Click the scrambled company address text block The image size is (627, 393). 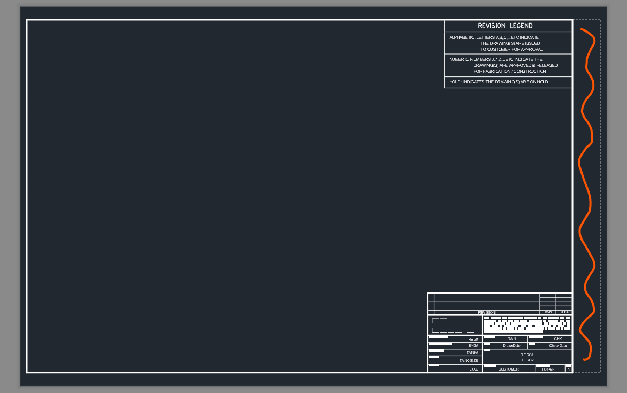[527, 325]
